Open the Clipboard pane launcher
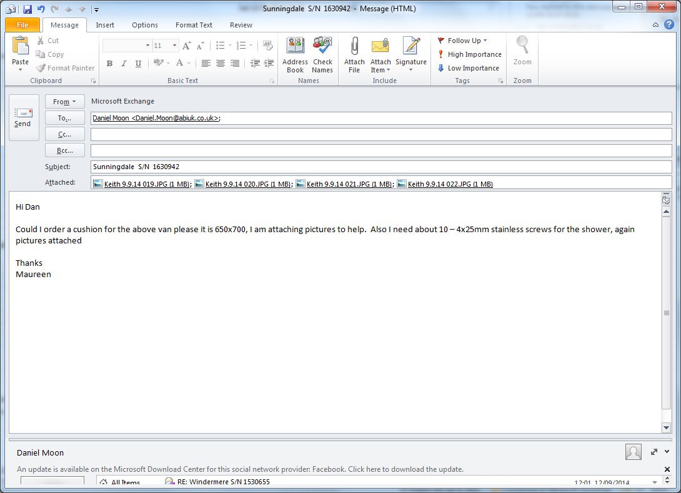 (93, 81)
